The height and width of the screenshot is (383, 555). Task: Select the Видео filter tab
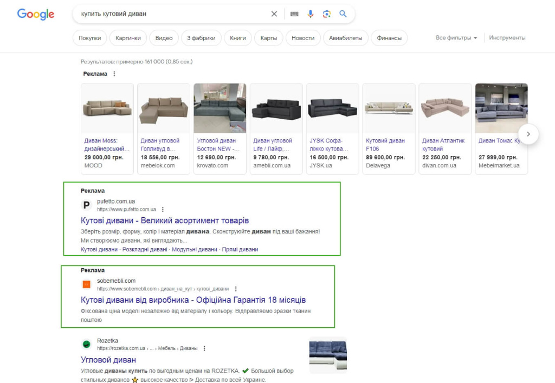click(164, 38)
